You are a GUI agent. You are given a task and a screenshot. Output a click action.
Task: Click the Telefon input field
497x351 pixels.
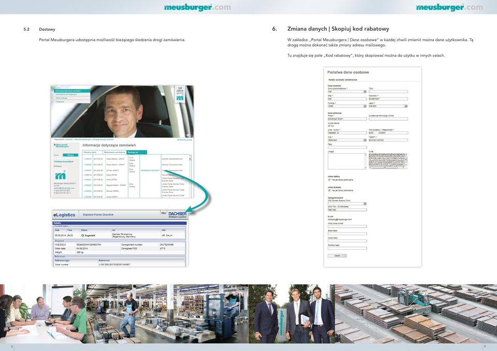388,140
